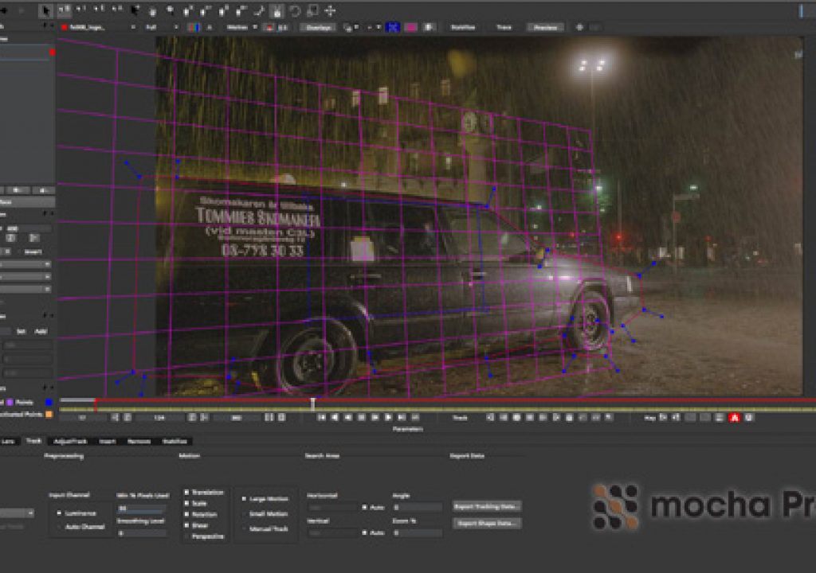The image size is (816, 573).
Task: Click the magenta surface icon in view bar
Action: tap(410, 27)
